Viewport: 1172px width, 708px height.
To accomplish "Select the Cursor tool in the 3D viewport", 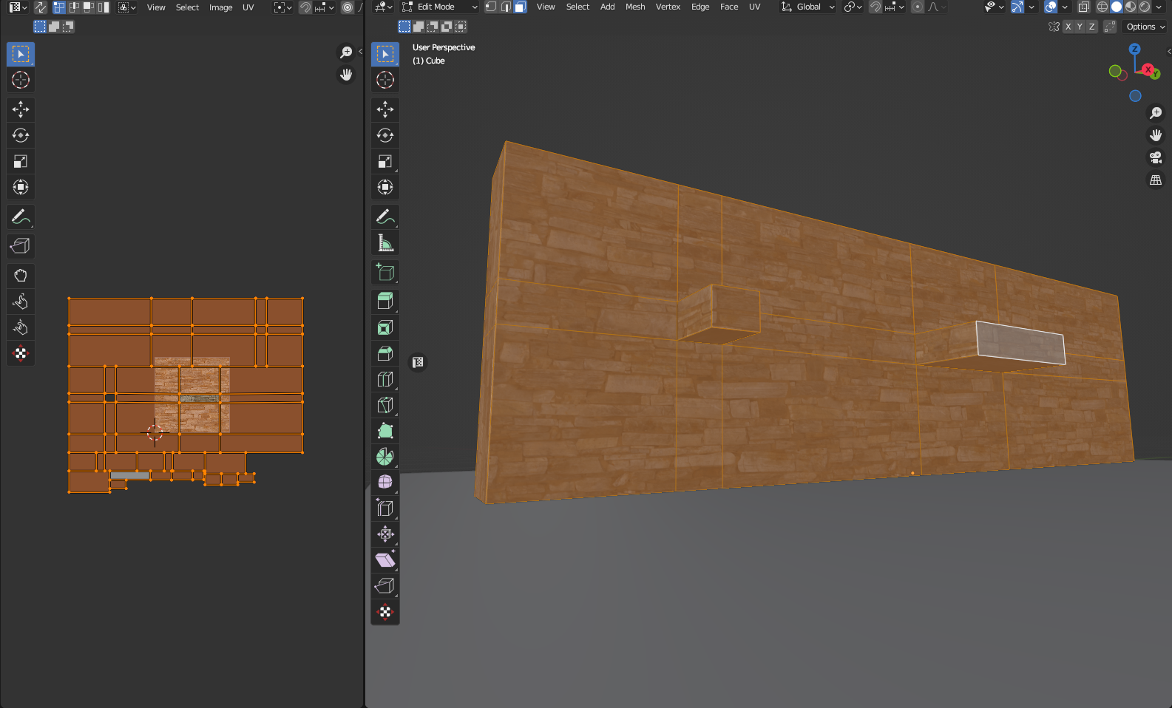I will (385, 80).
